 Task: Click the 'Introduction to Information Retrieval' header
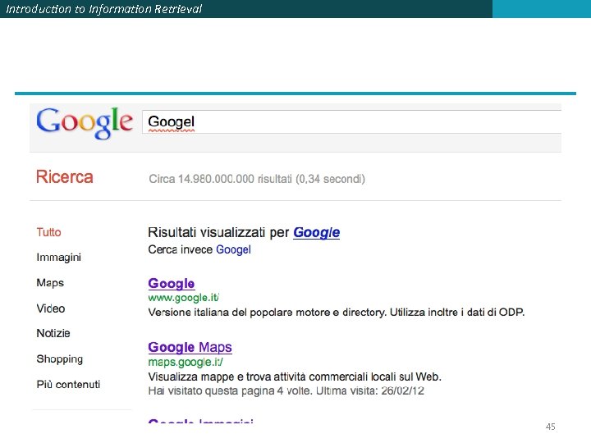(x=104, y=9)
